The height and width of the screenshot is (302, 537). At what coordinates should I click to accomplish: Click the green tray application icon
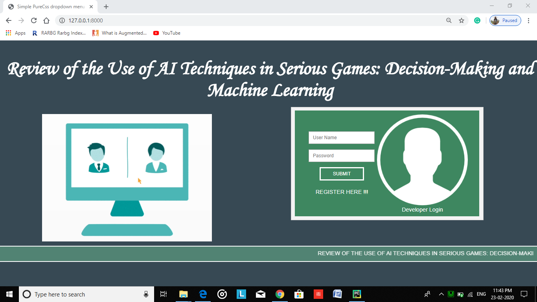451,294
